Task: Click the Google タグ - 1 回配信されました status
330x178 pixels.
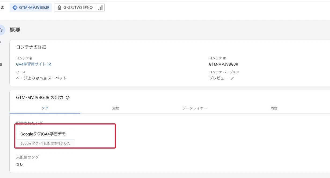Action: (x=45, y=143)
